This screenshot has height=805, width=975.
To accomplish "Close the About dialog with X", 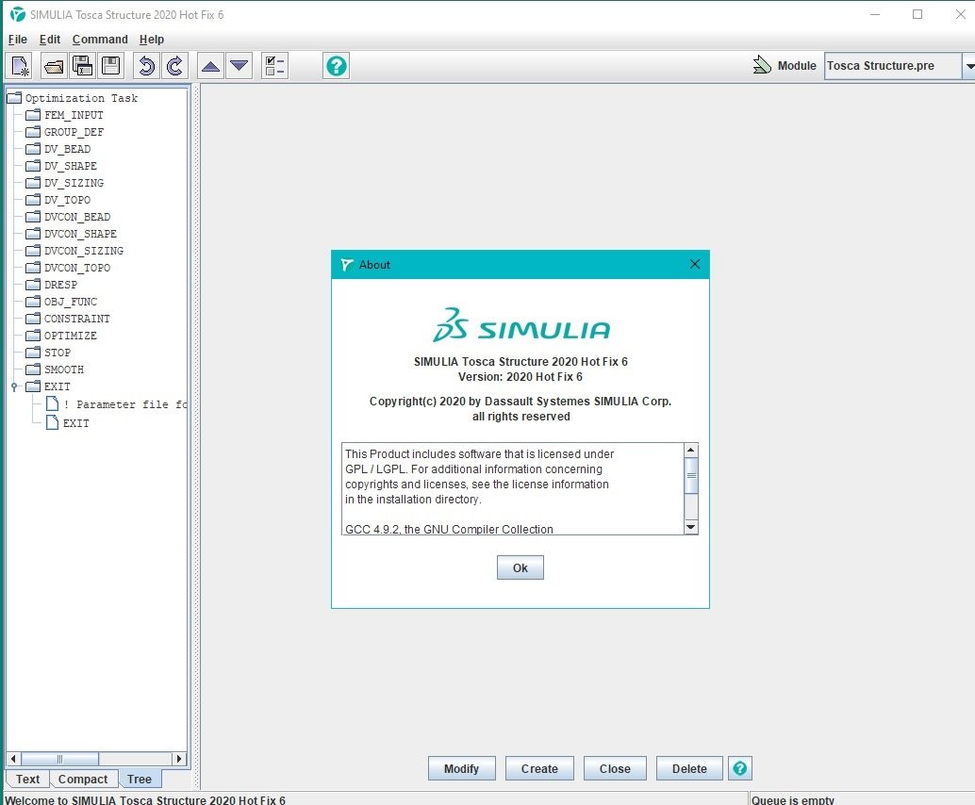I will pyautogui.click(x=695, y=264).
